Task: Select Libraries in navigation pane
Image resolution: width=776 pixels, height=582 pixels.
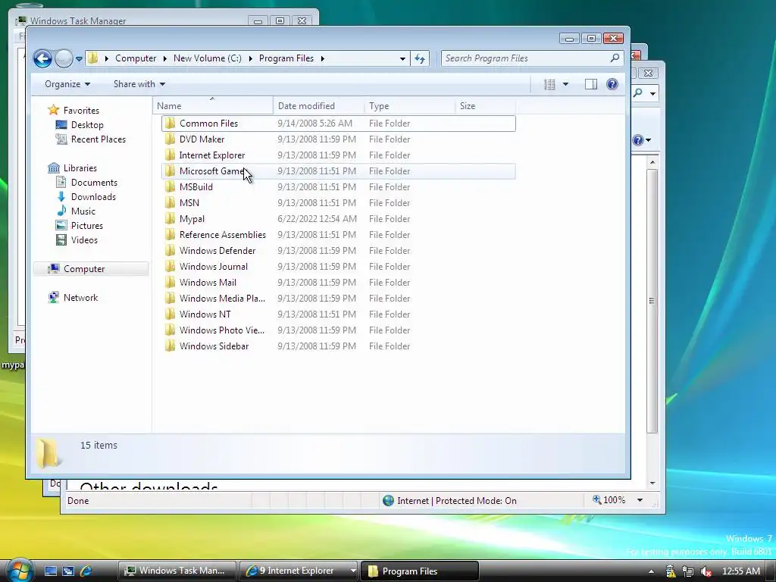Action: (x=80, y=167)
